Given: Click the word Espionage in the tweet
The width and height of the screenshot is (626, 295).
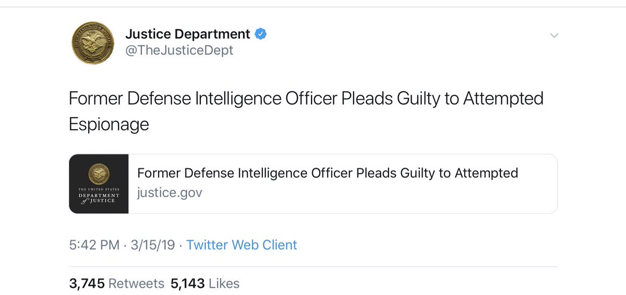Looking at the screenshot, I should pos(109,125).
